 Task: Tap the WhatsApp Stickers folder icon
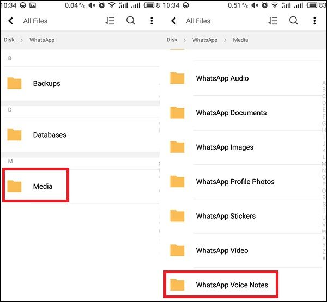(x=177, y=216)
